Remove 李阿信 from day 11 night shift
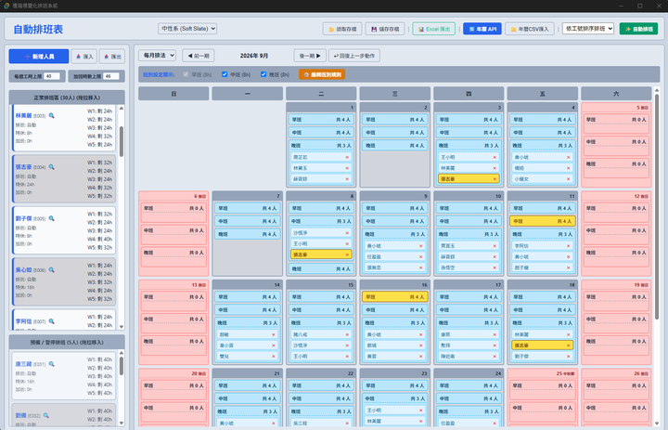The image size is (668, 430). (x=569, y=246)
